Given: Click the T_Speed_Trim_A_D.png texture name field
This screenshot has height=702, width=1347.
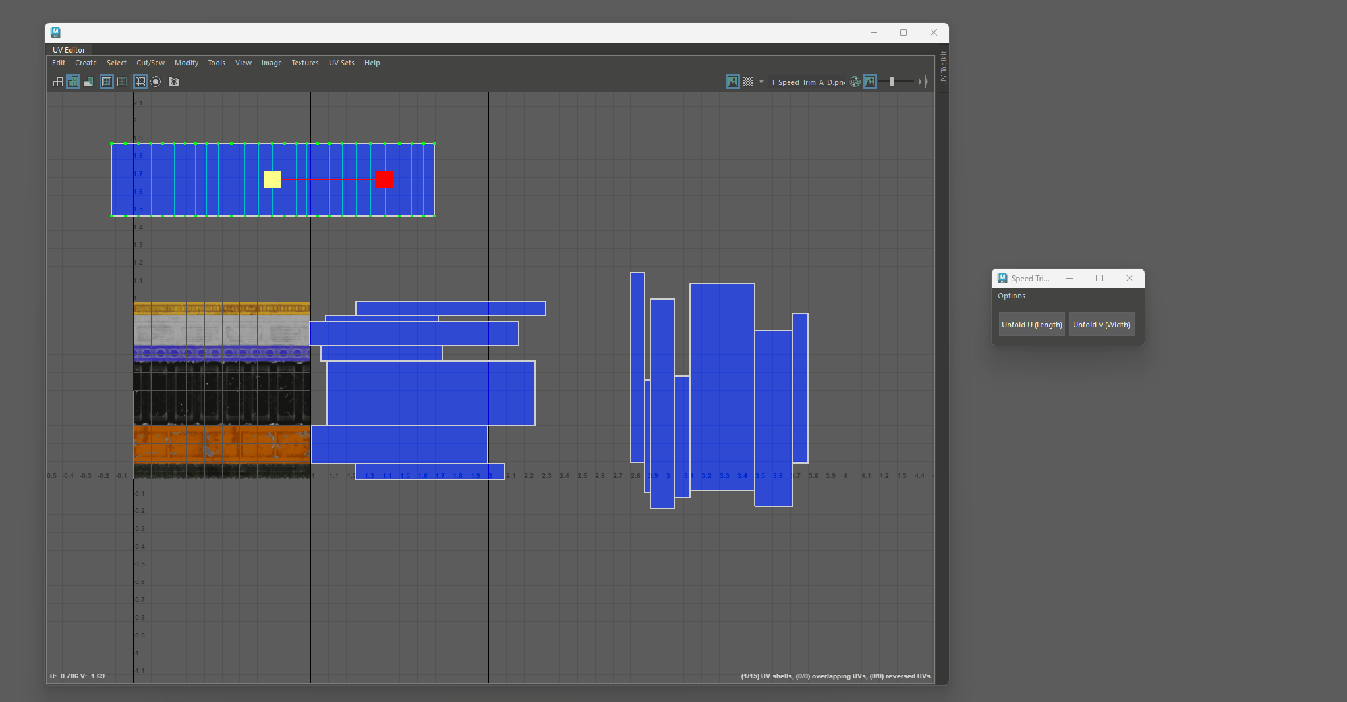Looking at the screenshot, I should 808,82.
